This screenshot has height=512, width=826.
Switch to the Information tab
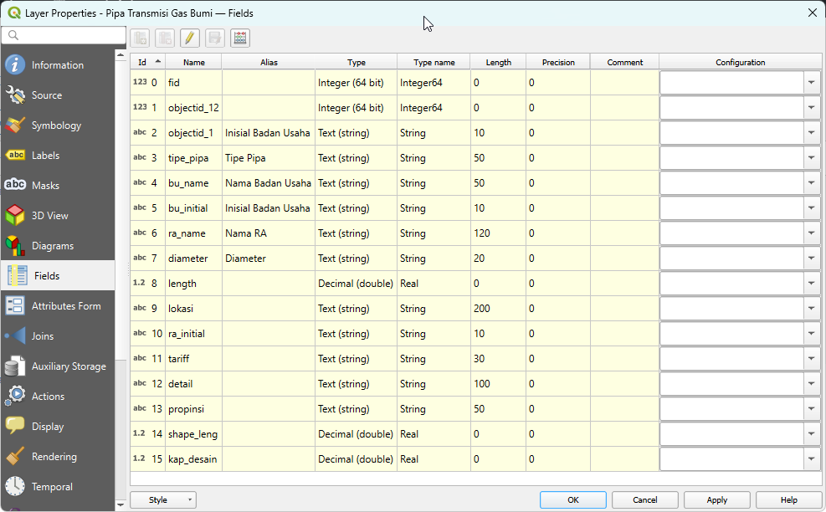point(57,65)
